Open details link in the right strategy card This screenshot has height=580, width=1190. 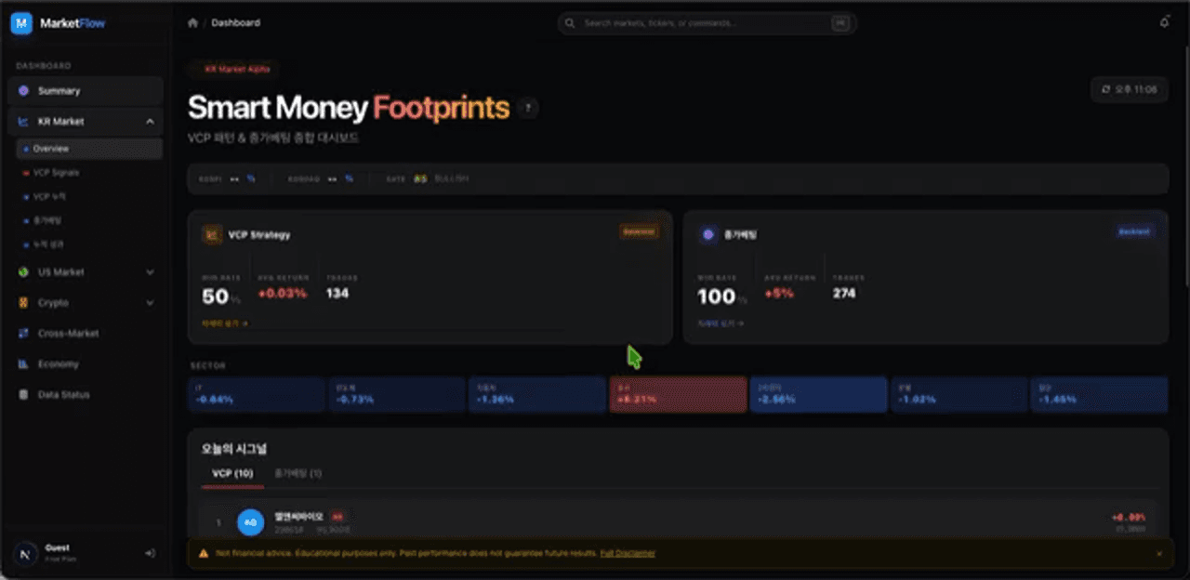tap(720, 323)
